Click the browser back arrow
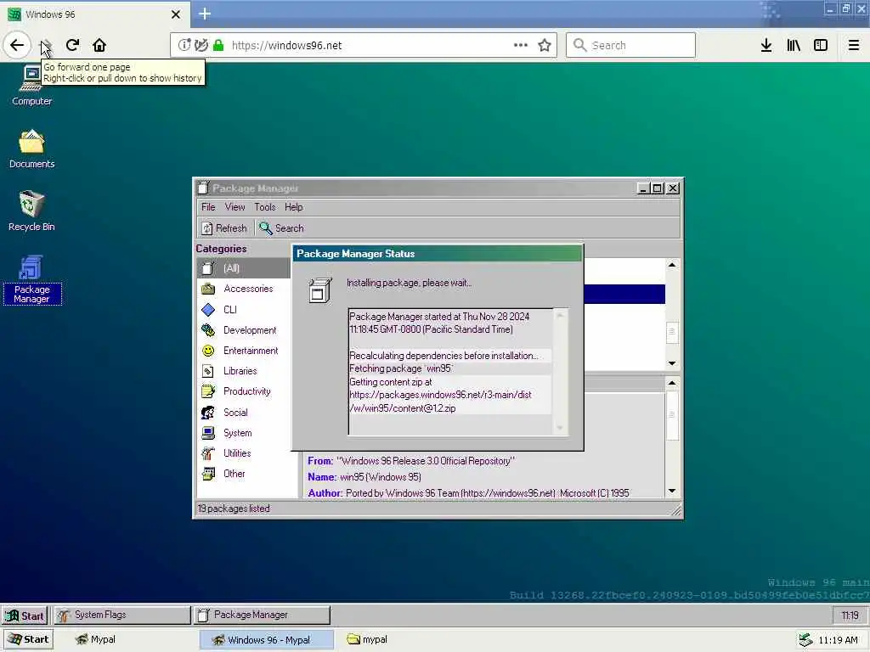Screen dimensions: 870x652 tap(17, 45)
